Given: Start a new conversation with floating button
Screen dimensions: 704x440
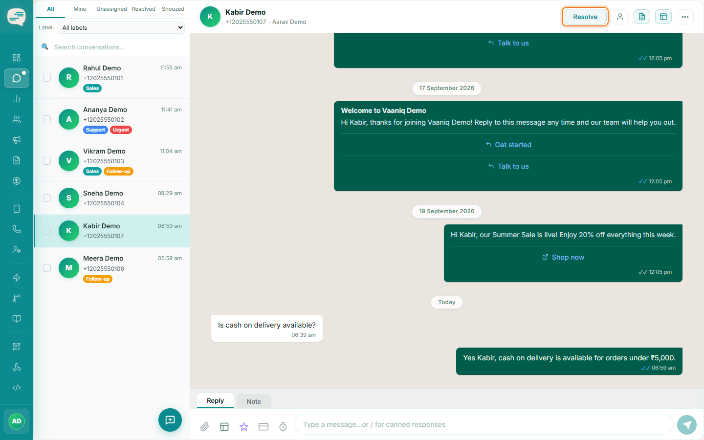Looking at the screenshot, I should click(x=170, y=420).
